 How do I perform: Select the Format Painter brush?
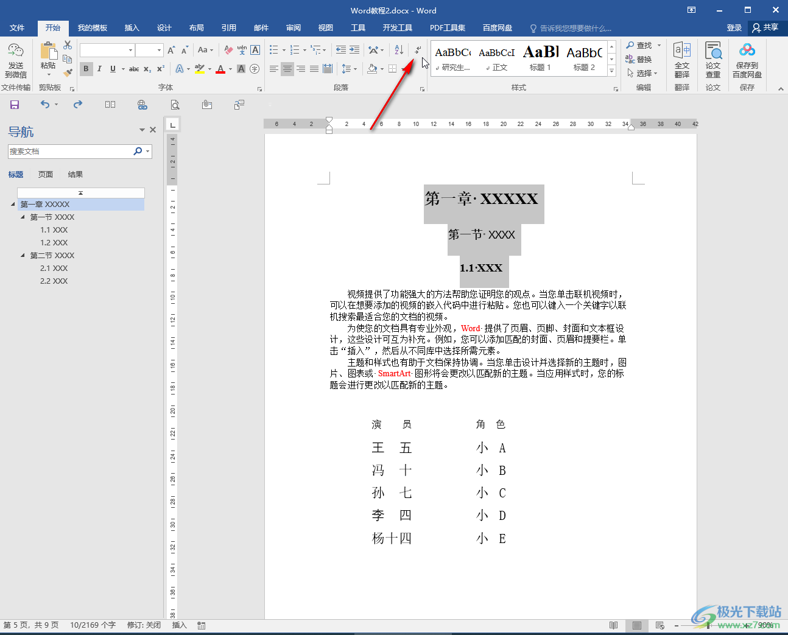tap(68, 72)
